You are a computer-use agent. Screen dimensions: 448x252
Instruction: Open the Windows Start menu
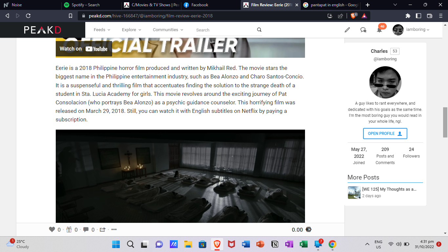(x=116, y=244)
